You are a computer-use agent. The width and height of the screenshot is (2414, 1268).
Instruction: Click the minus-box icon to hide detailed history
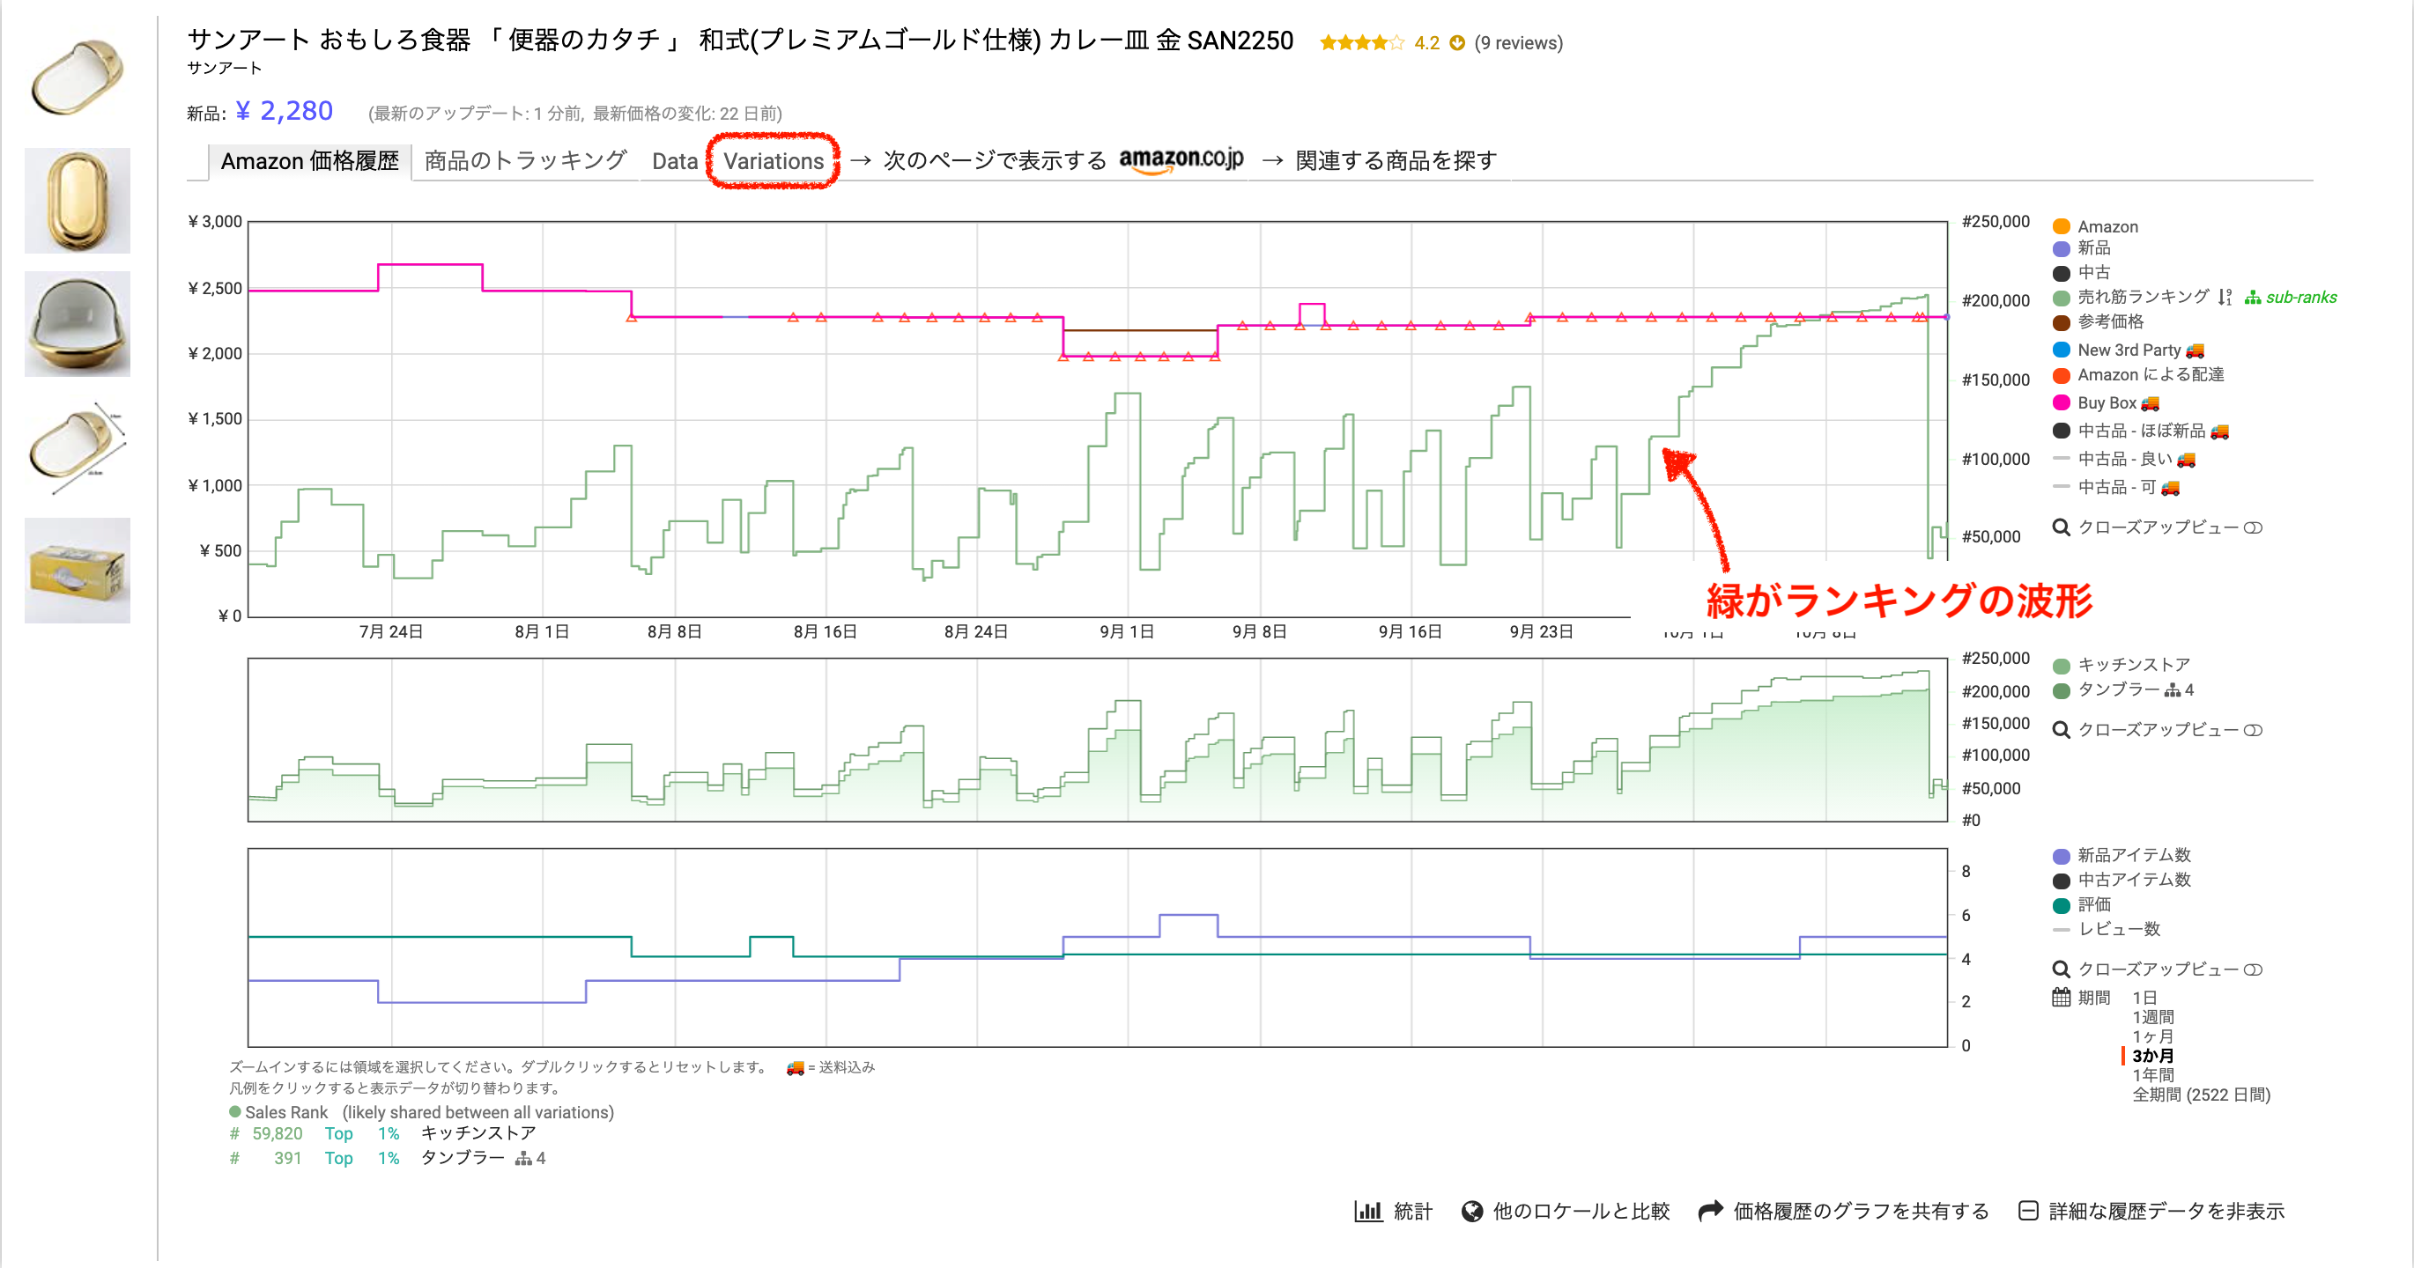pyautogui.click(x=2027, y=1211)
